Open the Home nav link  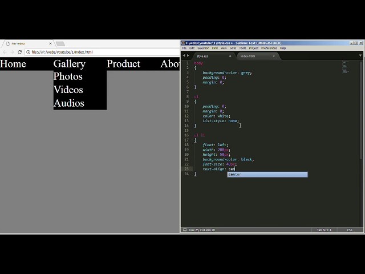(x=13, y=64)
